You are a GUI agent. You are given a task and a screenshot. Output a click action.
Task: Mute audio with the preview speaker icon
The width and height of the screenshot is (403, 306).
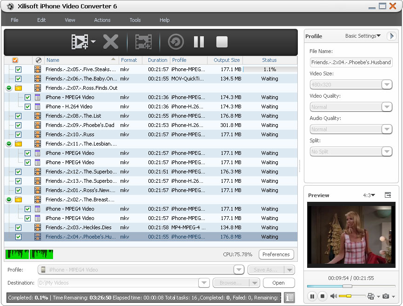pyautogui.click(x=334, y=296)
